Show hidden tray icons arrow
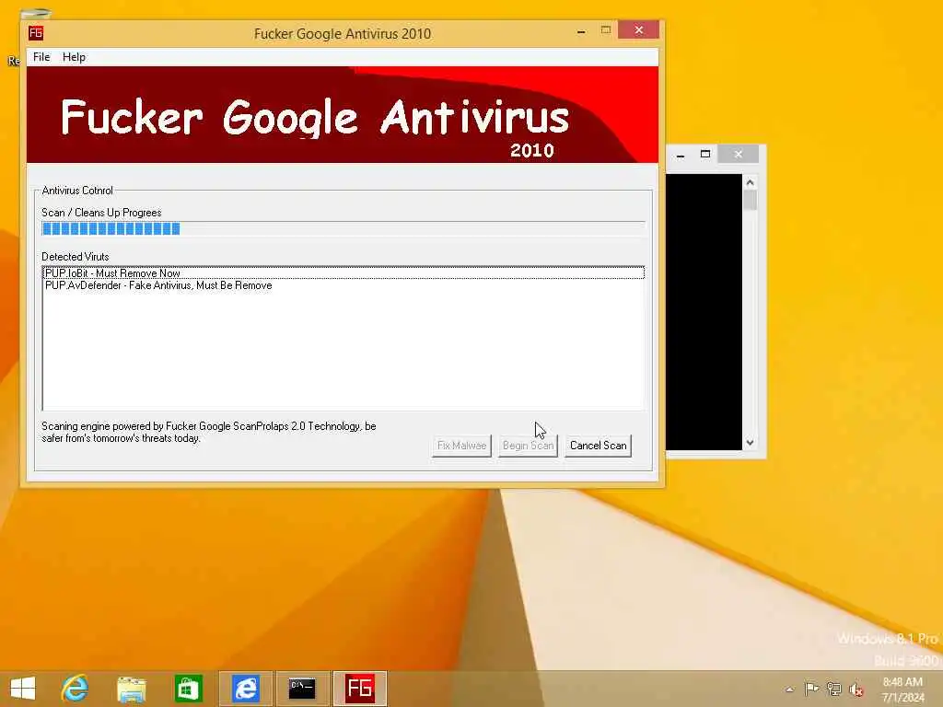The height and width of the screenshot is (707, 943). (x=789, y=690)
